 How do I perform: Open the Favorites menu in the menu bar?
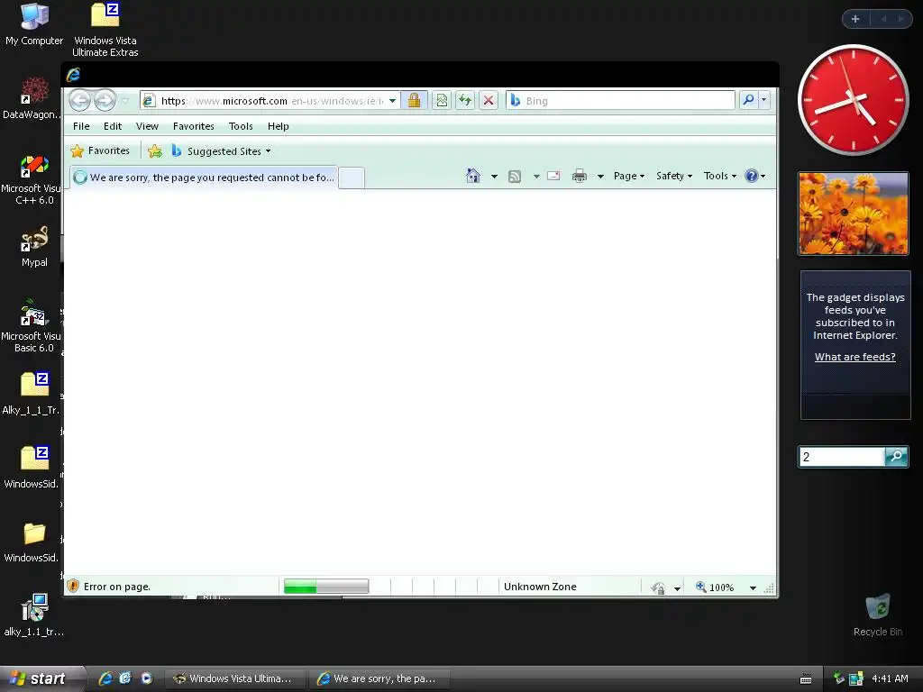coord(194,126)
